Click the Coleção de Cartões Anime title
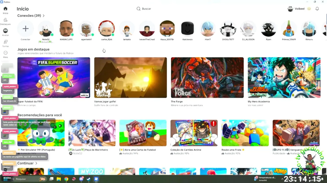The image size is (327, 183). [185, 150]
